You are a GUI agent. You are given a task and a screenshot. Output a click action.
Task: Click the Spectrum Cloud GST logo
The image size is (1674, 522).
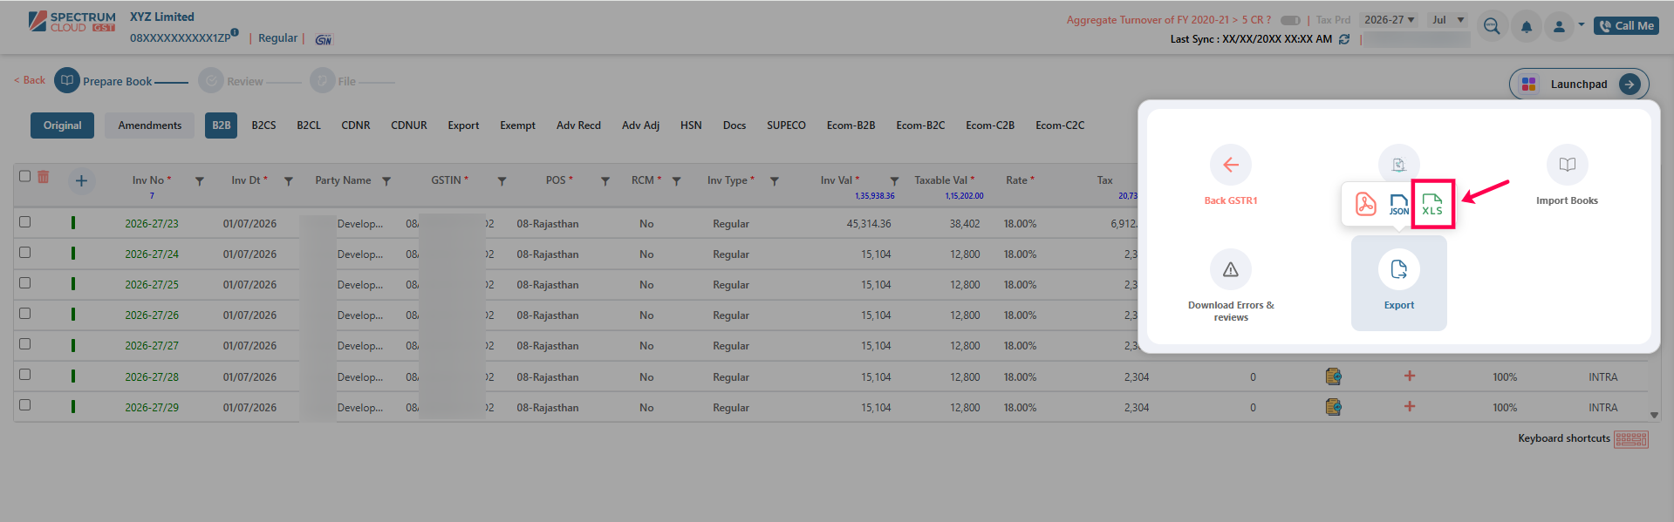coord(72,22)
